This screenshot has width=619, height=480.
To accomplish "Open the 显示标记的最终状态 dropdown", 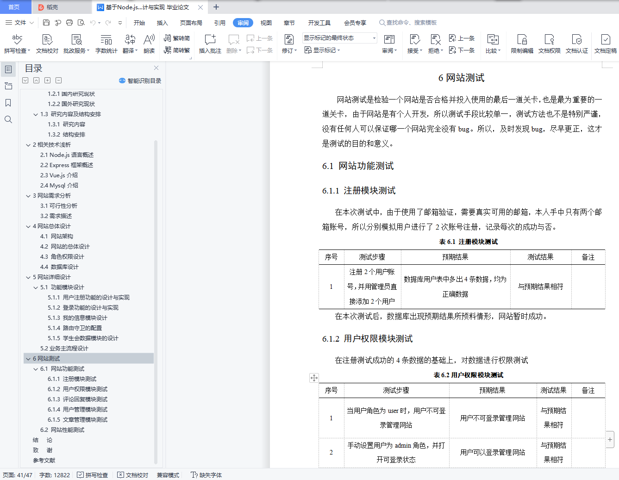I will (340, 38).
